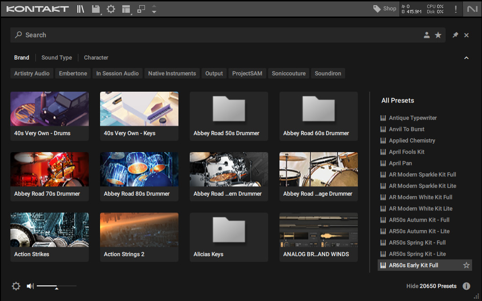Select April Fools Kit preset
This screenshot has width=482, height=301.
pyautogui.click(x=425, y=152)
